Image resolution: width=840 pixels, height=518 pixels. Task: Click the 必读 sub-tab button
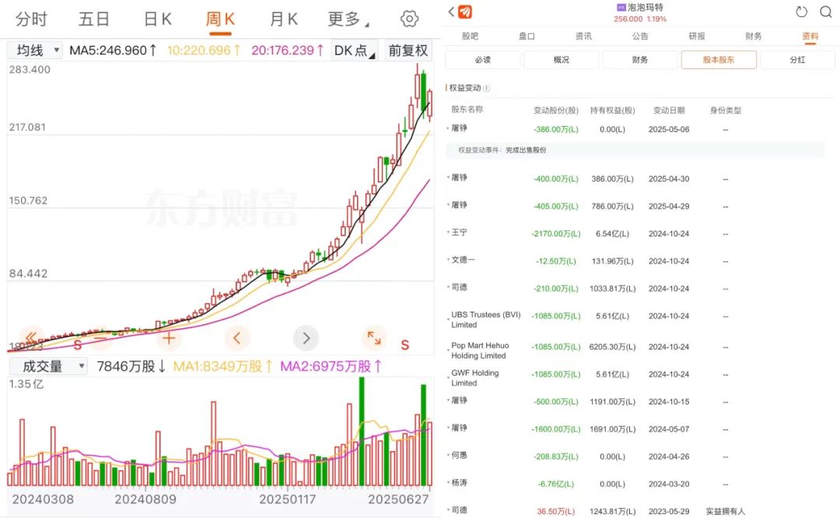point(483,60)
